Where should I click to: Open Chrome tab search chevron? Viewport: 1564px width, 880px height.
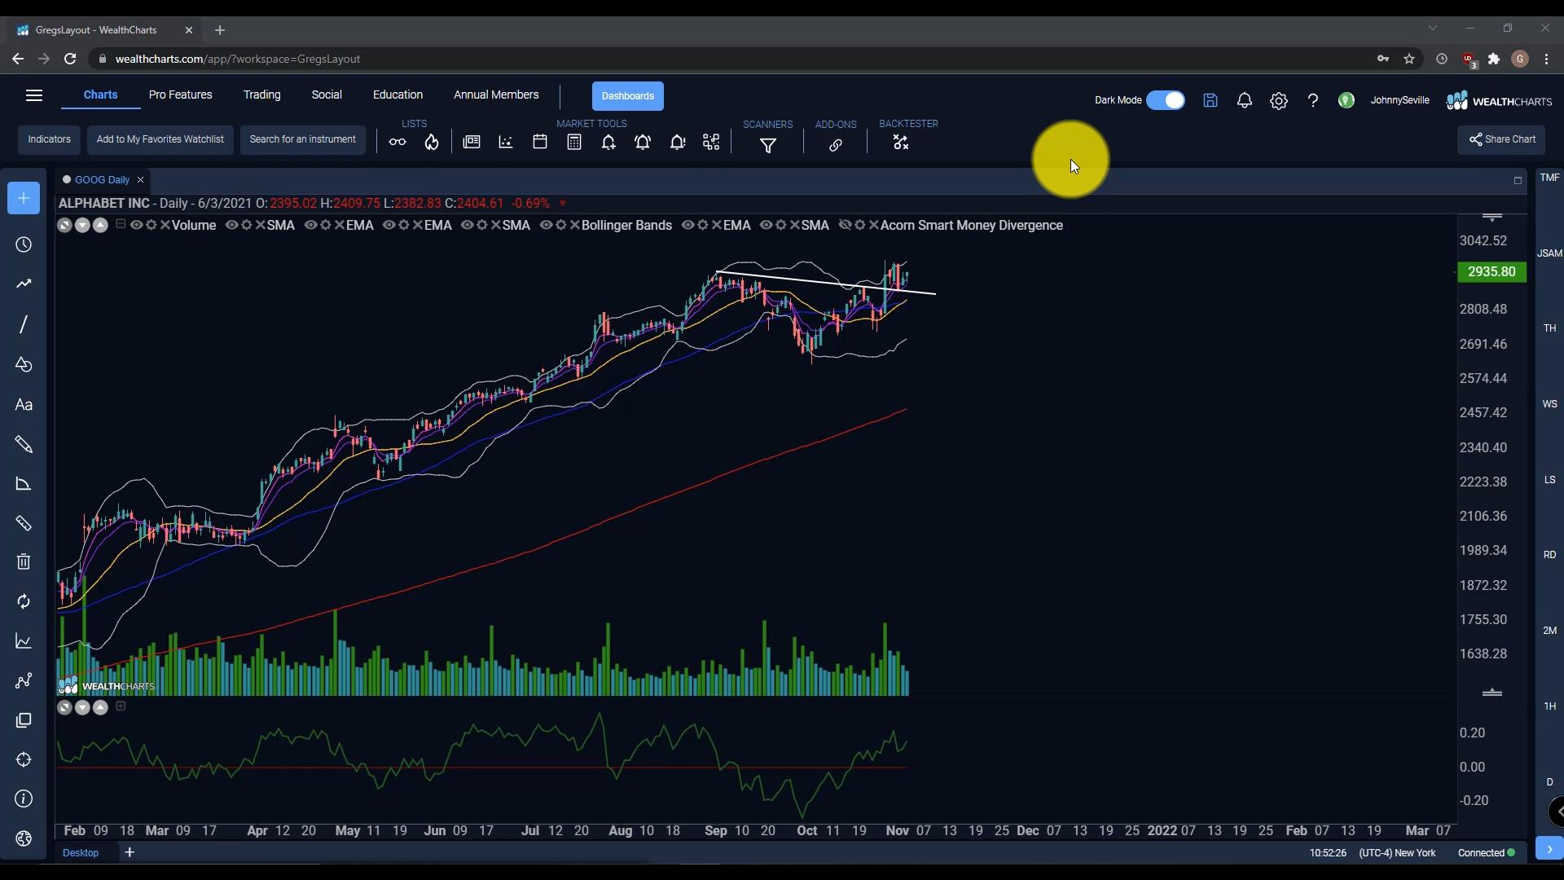pos(1433,29)
